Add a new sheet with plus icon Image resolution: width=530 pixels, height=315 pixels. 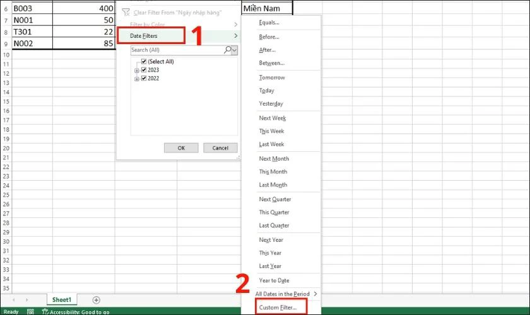97,300
